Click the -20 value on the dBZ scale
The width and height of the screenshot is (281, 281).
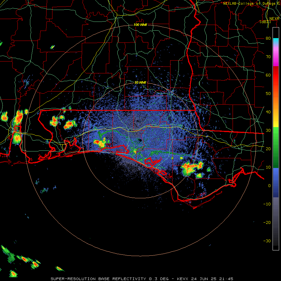tap(267, 223)
